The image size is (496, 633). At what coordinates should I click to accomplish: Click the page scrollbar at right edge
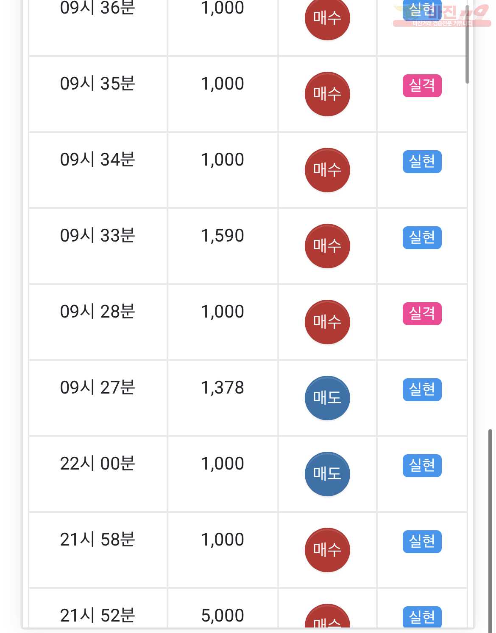490,531
